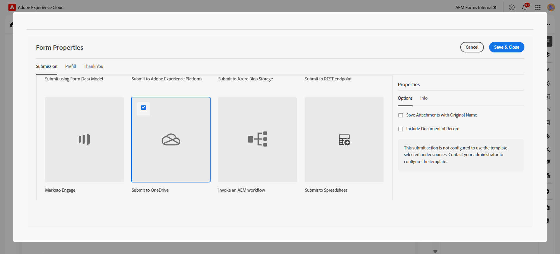This screenshot has width=560, height=254.
Task: Select the Marketo Engage submit action card
Action: pos(84,140)
